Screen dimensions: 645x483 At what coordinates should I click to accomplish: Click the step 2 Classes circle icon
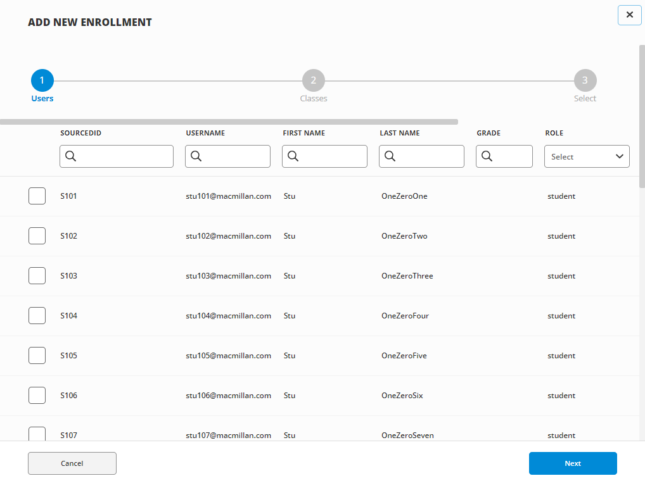tap(314, 80)
